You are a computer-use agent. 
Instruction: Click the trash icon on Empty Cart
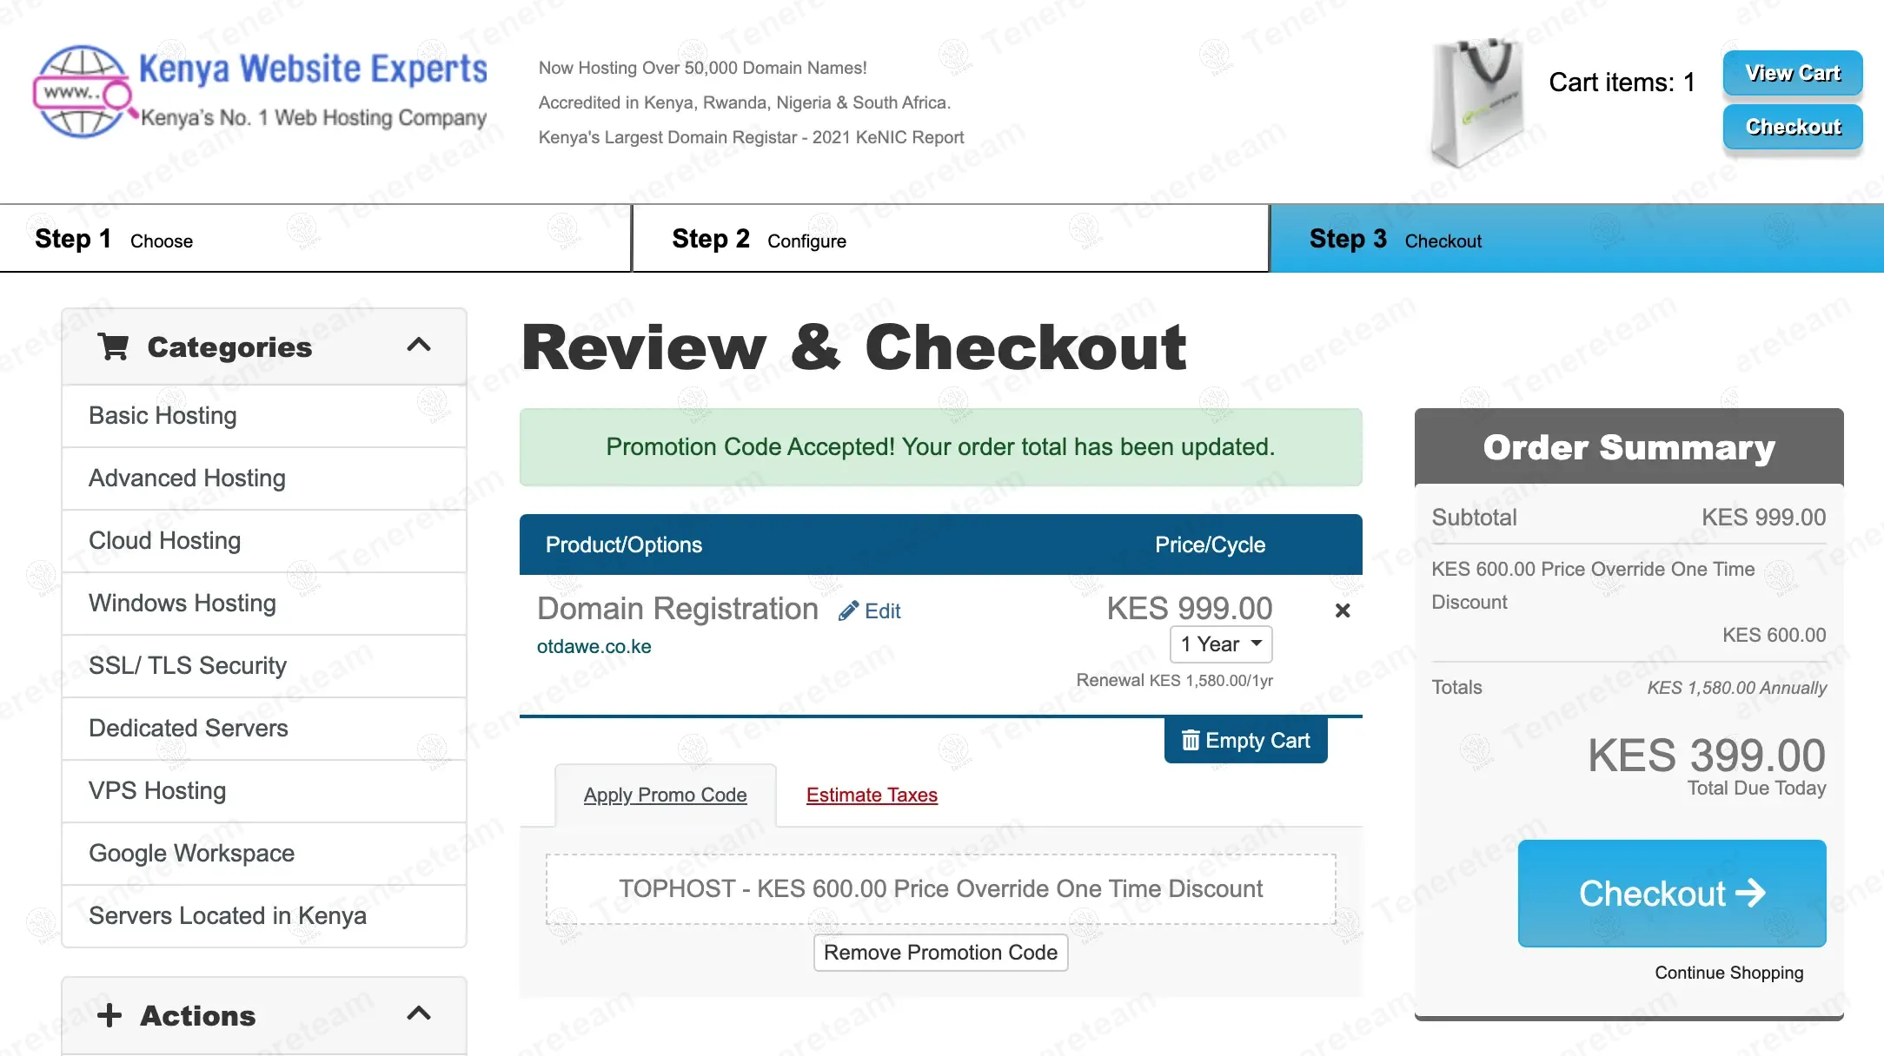pos(1191,741)
